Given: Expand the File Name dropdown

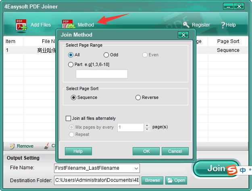Looking at the screenshot, I should point(136,168).
